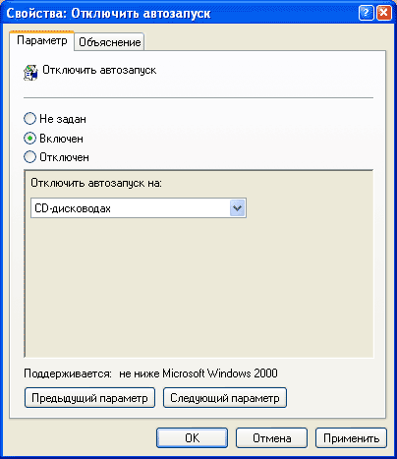
Task: Switch to the Параметр tab
Action: coord(42,40)
